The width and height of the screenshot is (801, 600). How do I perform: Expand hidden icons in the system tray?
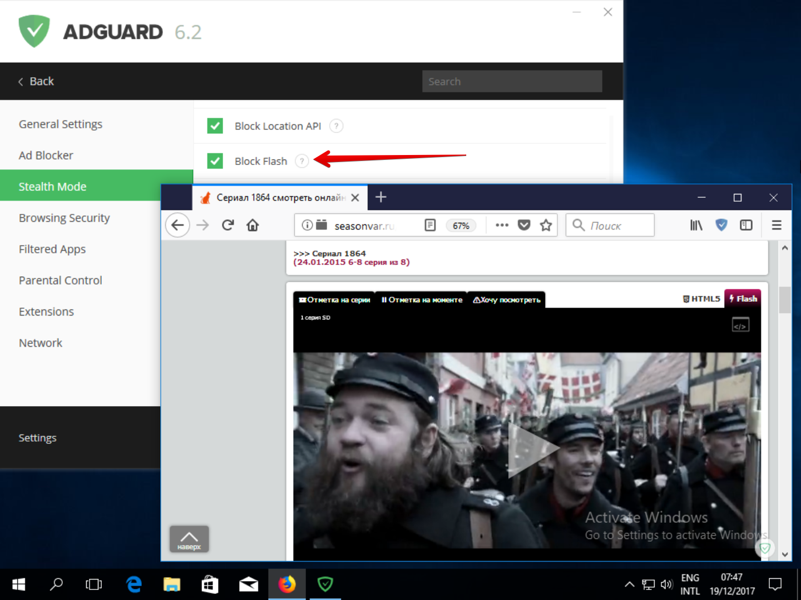pyautogui.click(x=629, y=584)
